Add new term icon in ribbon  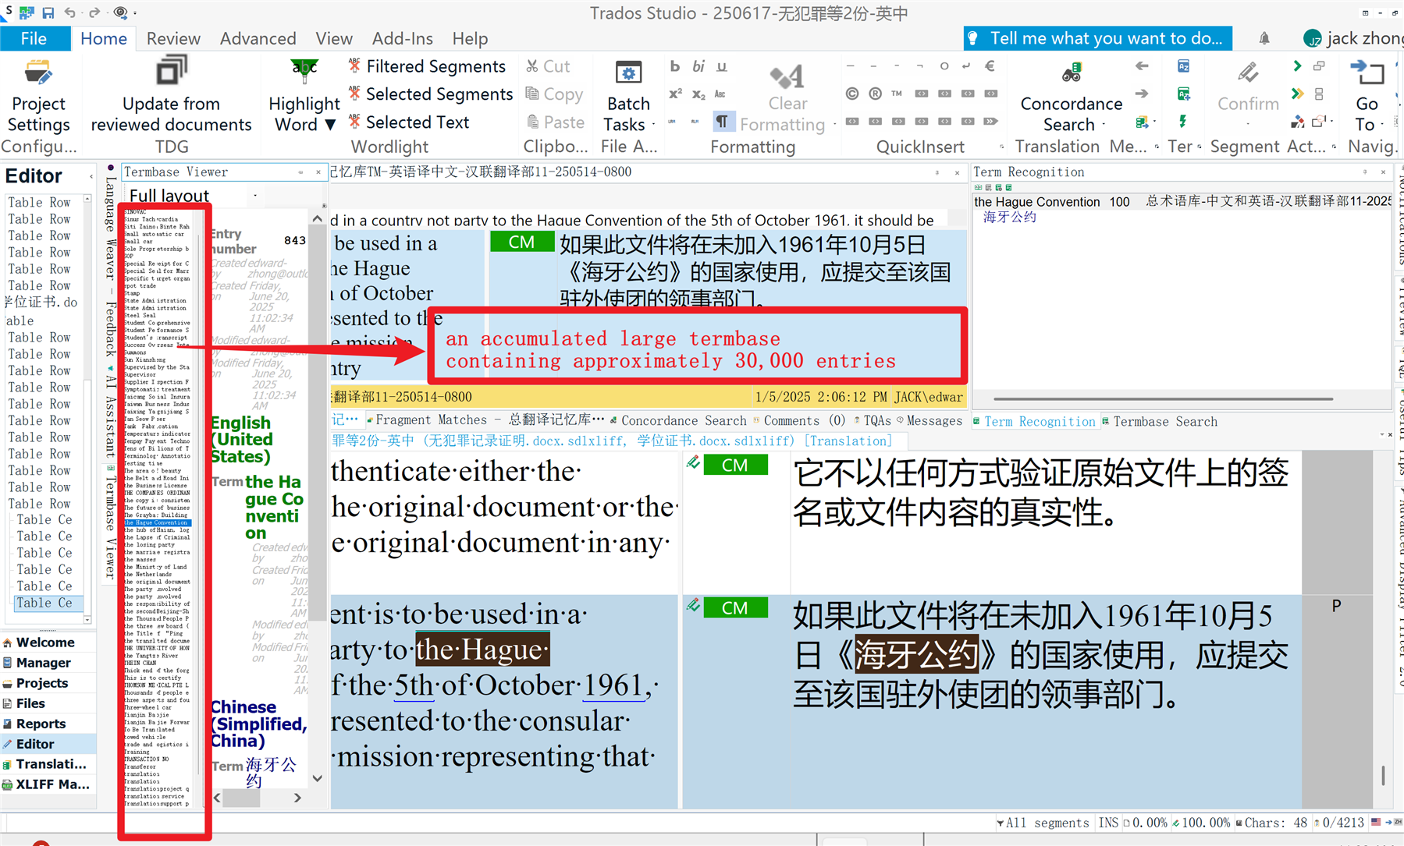1184,94
